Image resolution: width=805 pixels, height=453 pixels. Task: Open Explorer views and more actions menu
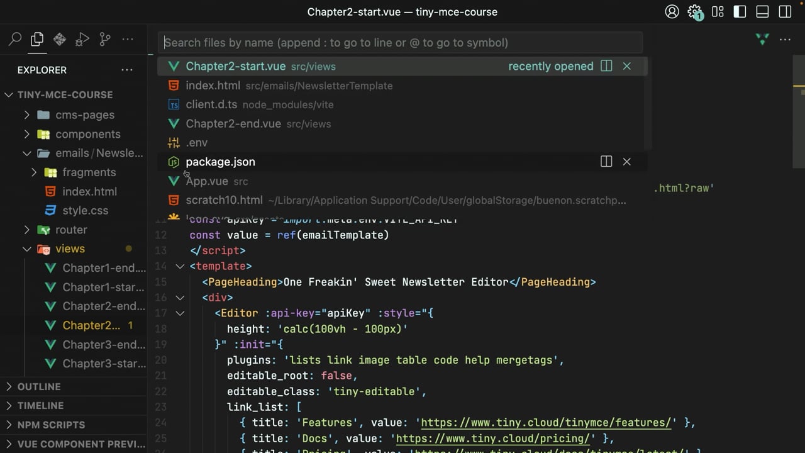tap(127, 70)
